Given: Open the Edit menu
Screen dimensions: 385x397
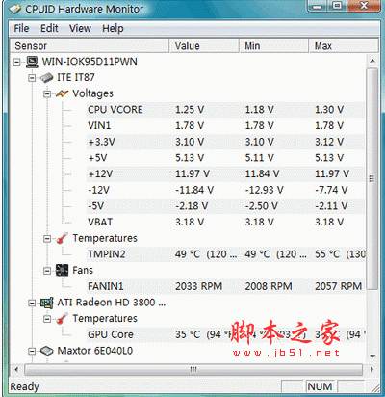Looking at the screenshot, I should (49, 28).
